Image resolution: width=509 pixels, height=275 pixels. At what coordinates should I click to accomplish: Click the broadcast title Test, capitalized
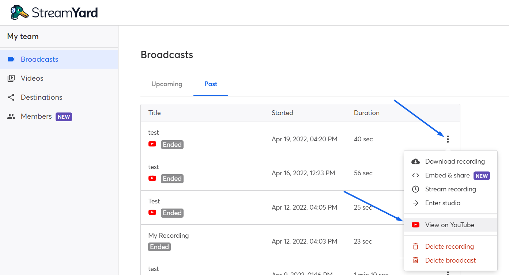[154, 201]
